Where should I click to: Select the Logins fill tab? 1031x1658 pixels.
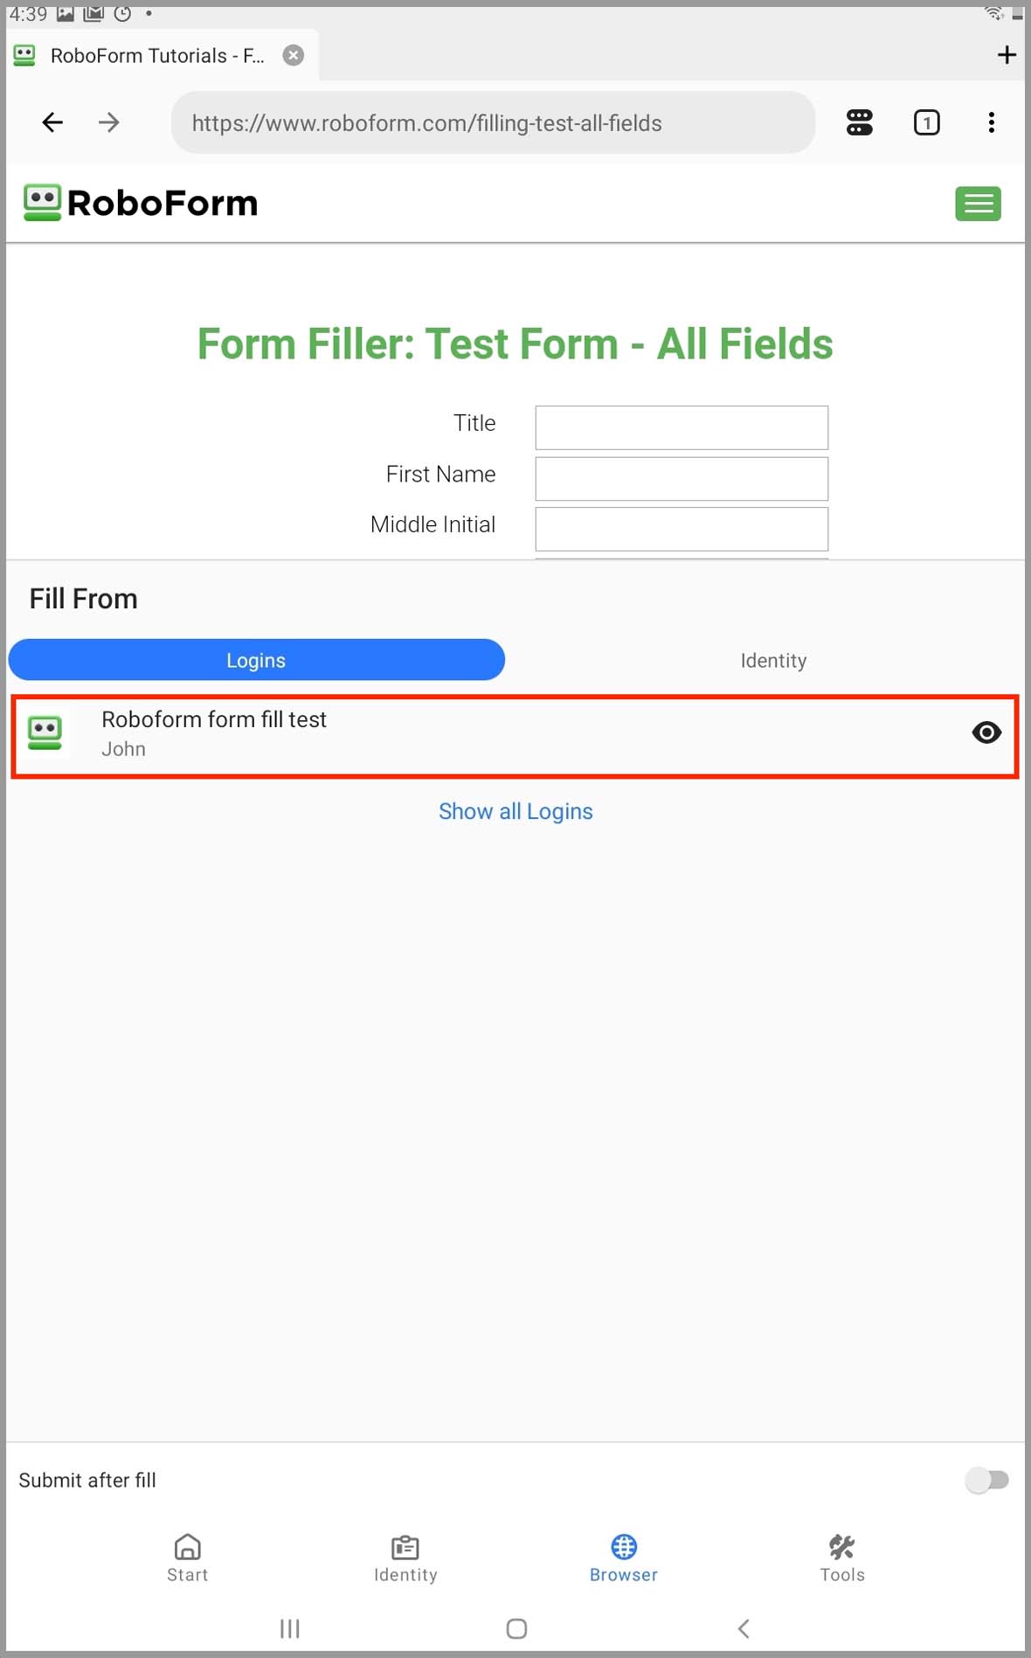coord(256,660)
